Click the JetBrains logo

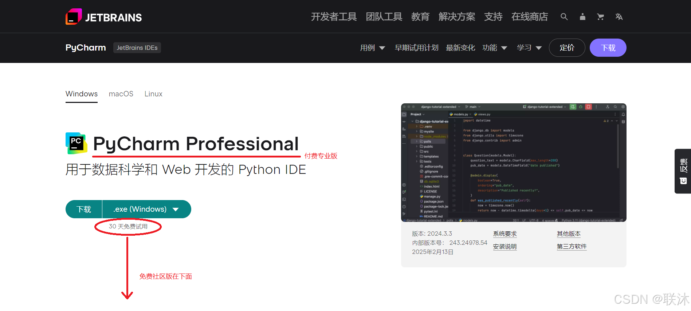tap(103, 17)
